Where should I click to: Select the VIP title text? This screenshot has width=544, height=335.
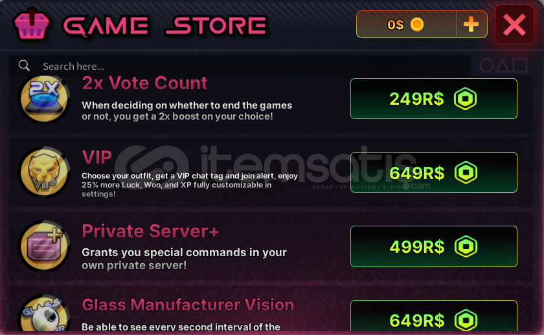tap(96, 157)
